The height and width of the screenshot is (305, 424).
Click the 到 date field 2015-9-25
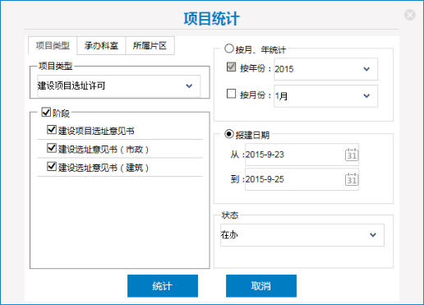[302, 179]
